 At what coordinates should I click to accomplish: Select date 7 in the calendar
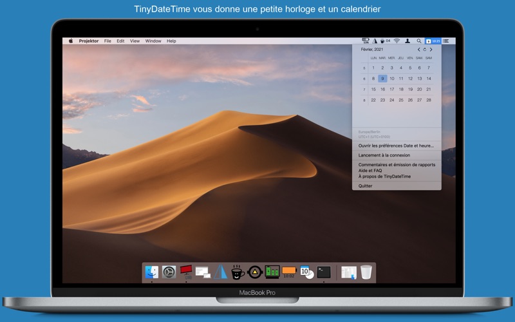429,68
